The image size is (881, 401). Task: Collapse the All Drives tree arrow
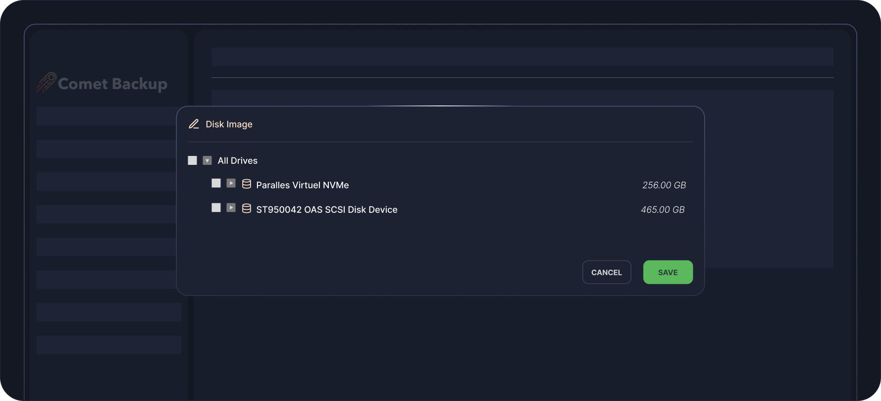click(x=207, y=160)
